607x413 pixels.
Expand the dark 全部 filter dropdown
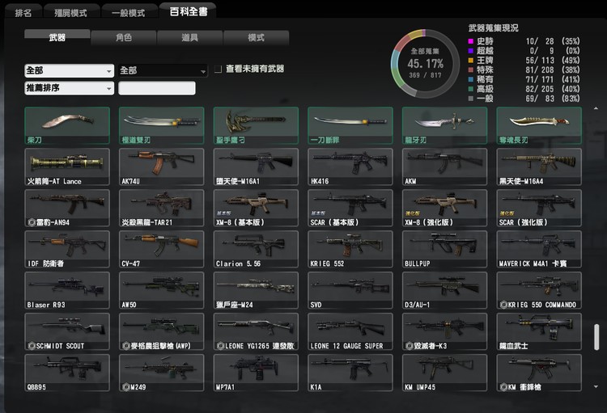tap(163, 71)
